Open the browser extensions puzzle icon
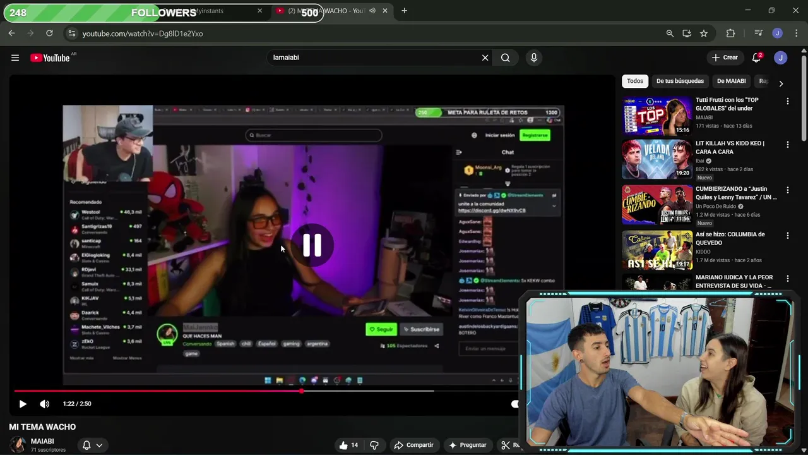Viewport: 808px width, 455px height. [730, 33]
